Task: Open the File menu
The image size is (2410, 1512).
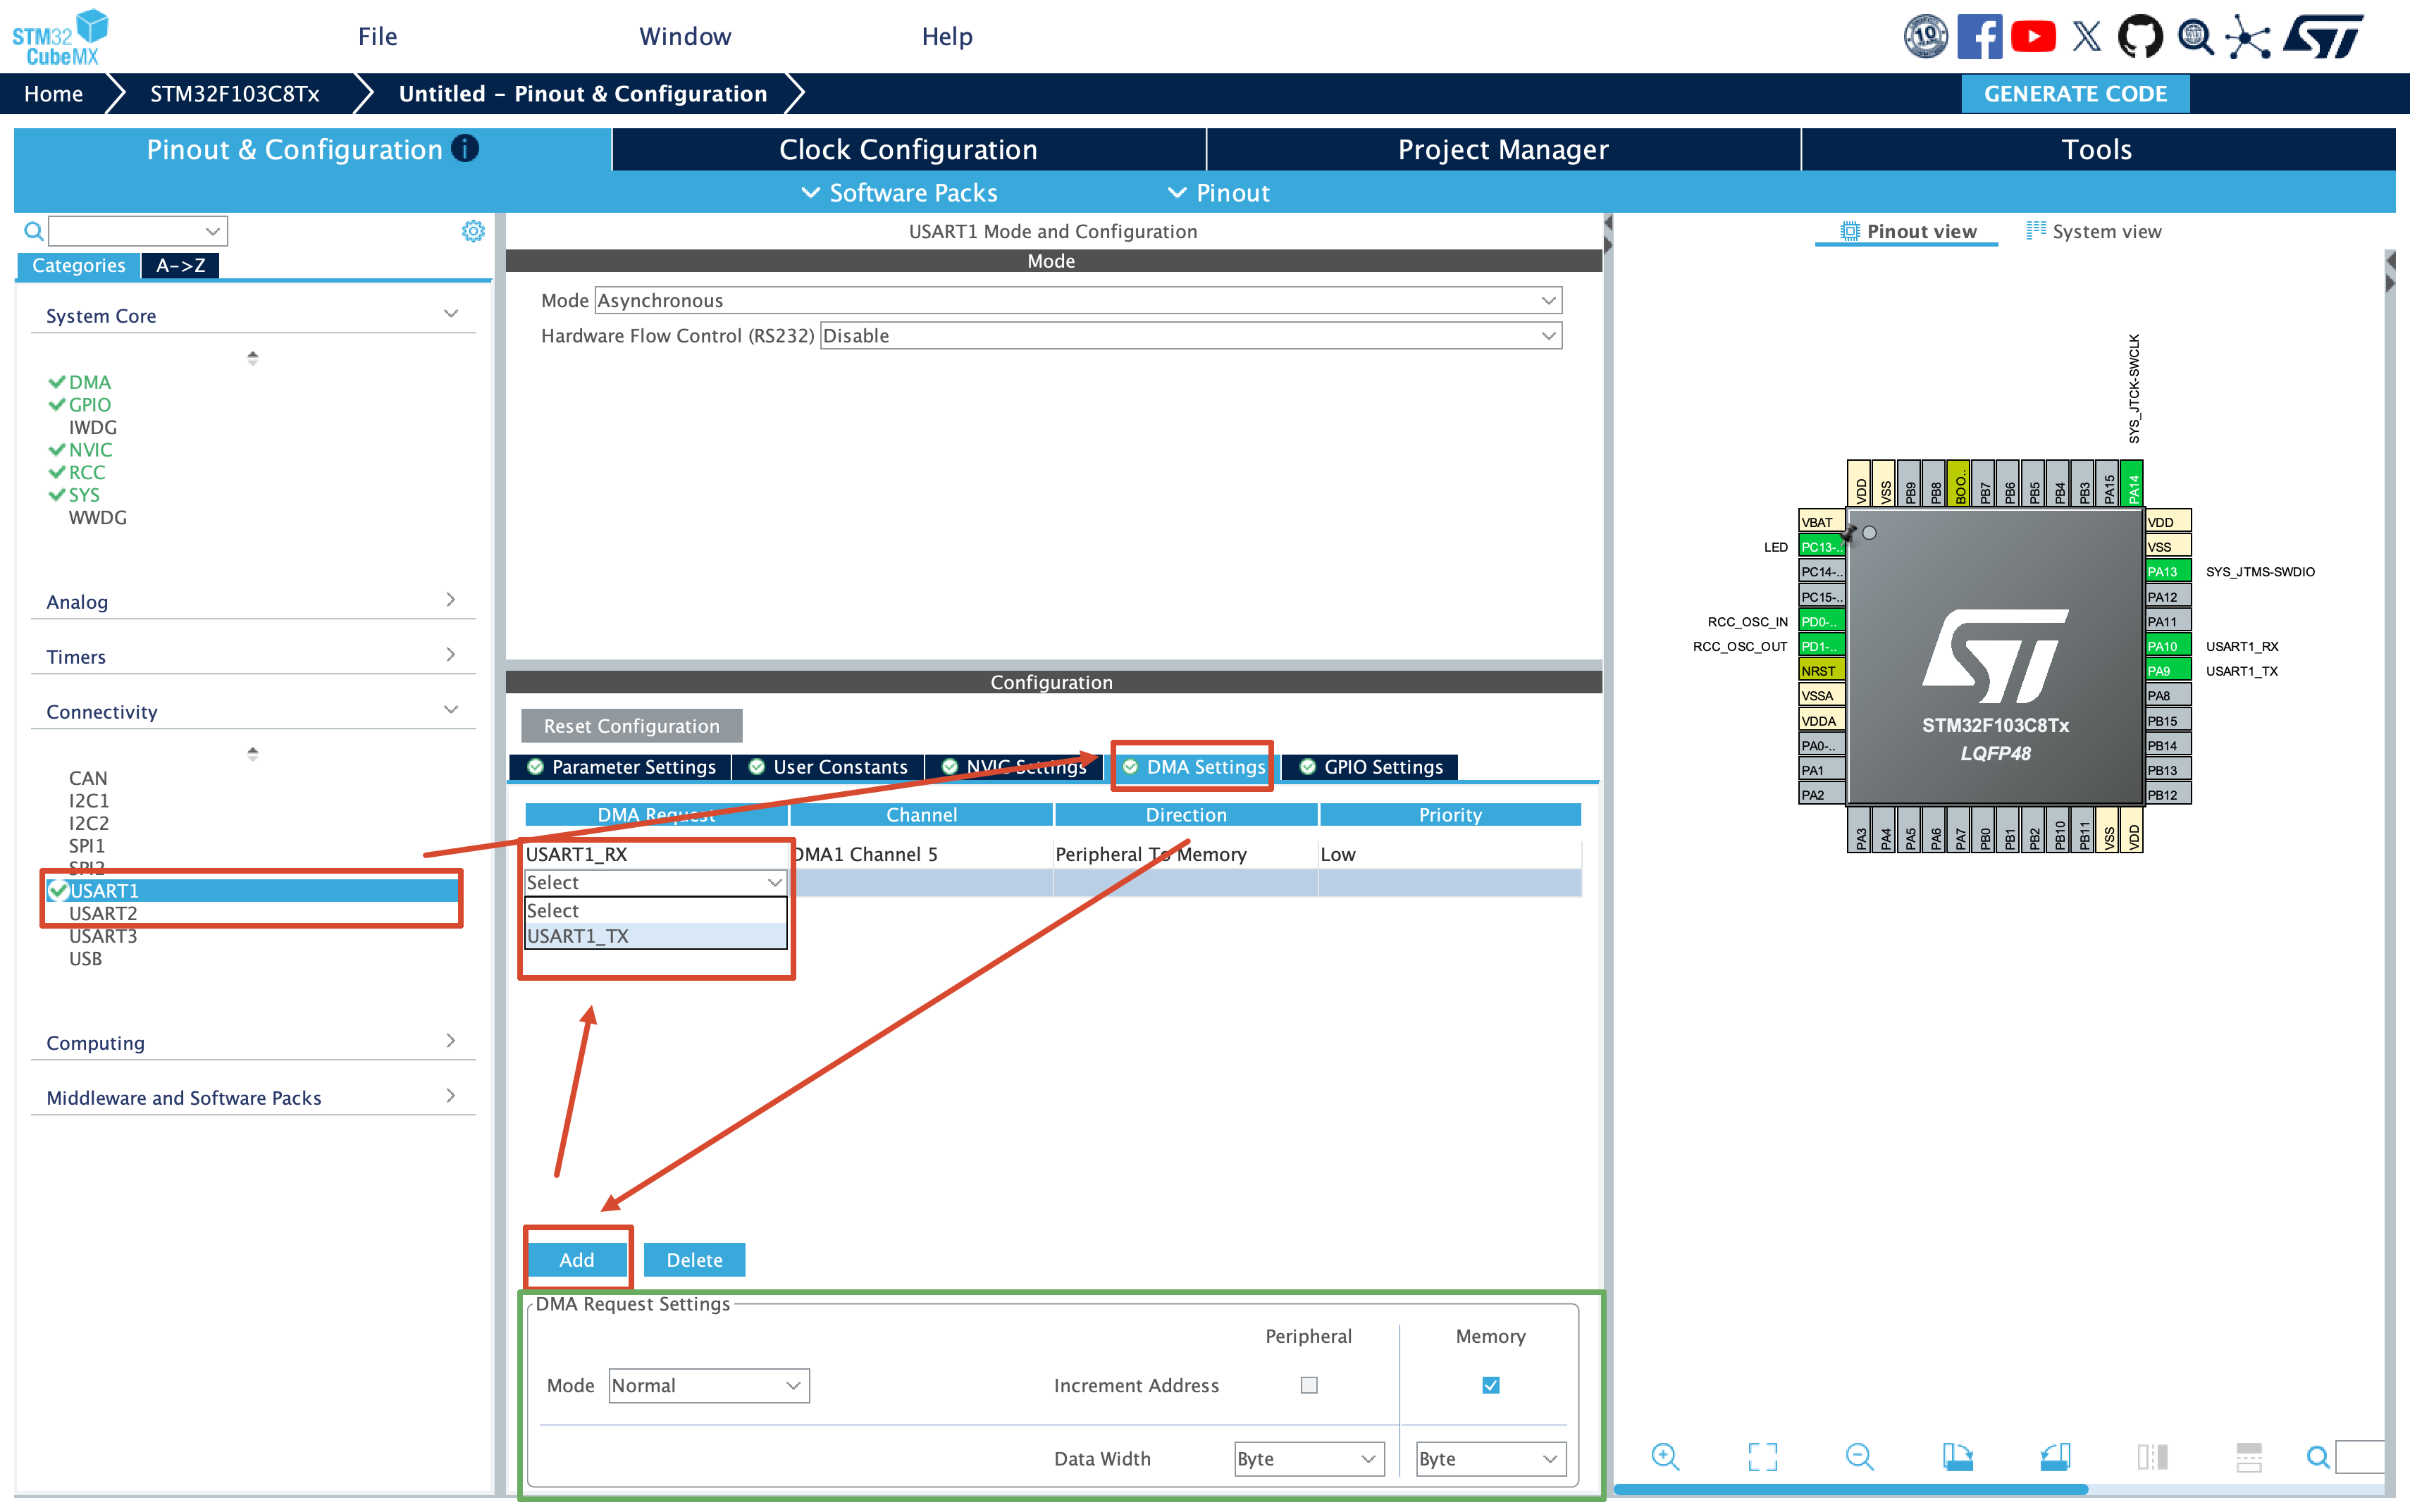Action: point(378,36)
